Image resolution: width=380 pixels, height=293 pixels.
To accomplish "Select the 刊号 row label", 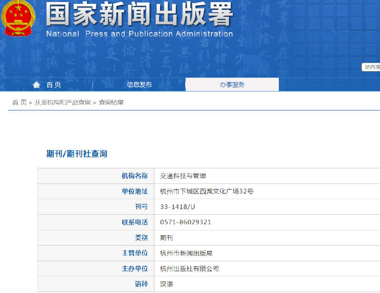I will tap(141, 207).
